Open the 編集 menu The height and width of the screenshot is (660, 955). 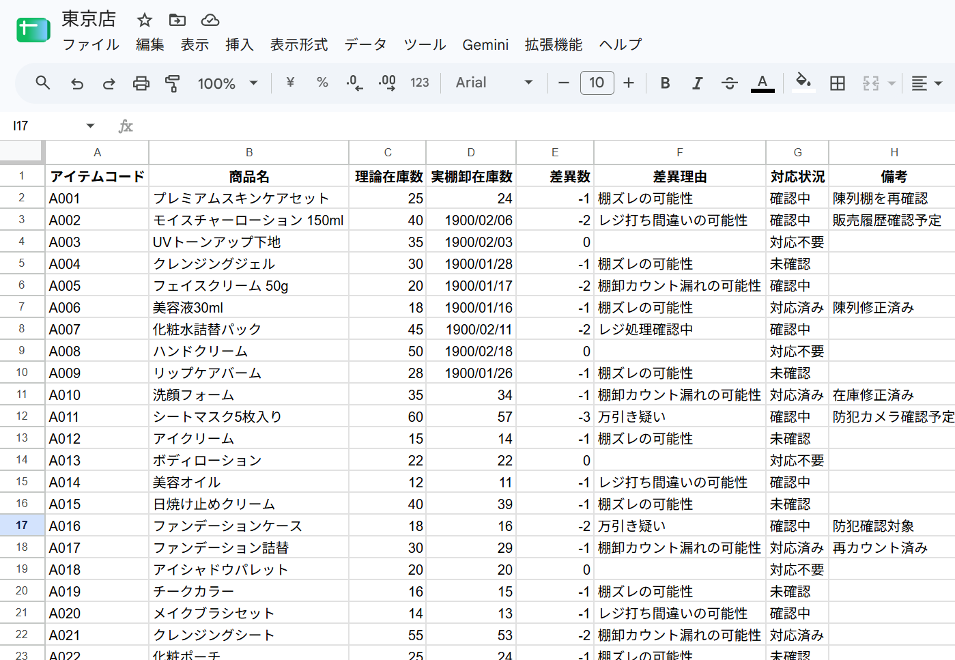149,44
